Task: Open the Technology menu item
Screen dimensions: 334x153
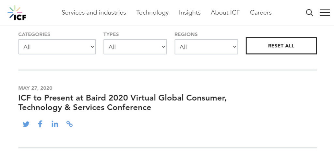Action: click(x=153, y=13)
